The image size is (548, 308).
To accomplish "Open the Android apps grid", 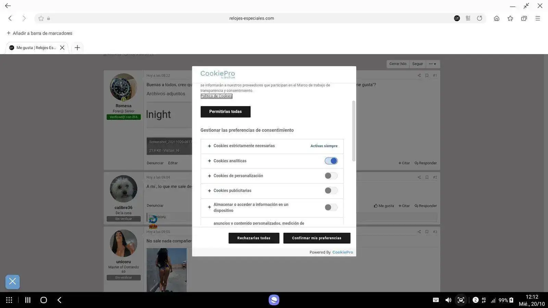I will coord(9,300).
